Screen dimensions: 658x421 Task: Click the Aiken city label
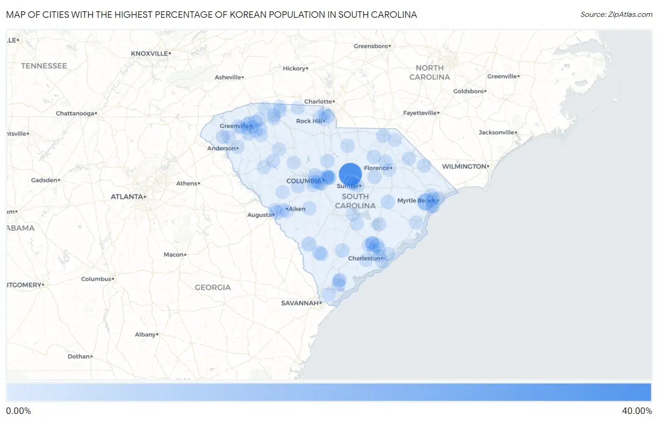tap(297, 209)
